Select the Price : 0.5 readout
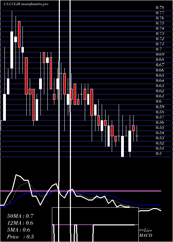 [x=20, y=237]
